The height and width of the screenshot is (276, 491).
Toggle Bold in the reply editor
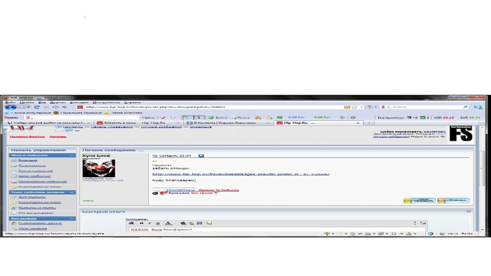coord(141,223)
